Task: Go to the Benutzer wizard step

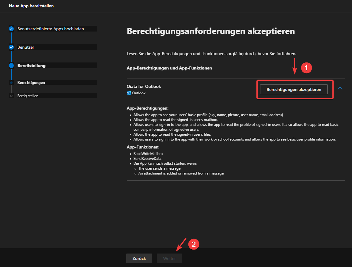Action: [x=26, y=47]
